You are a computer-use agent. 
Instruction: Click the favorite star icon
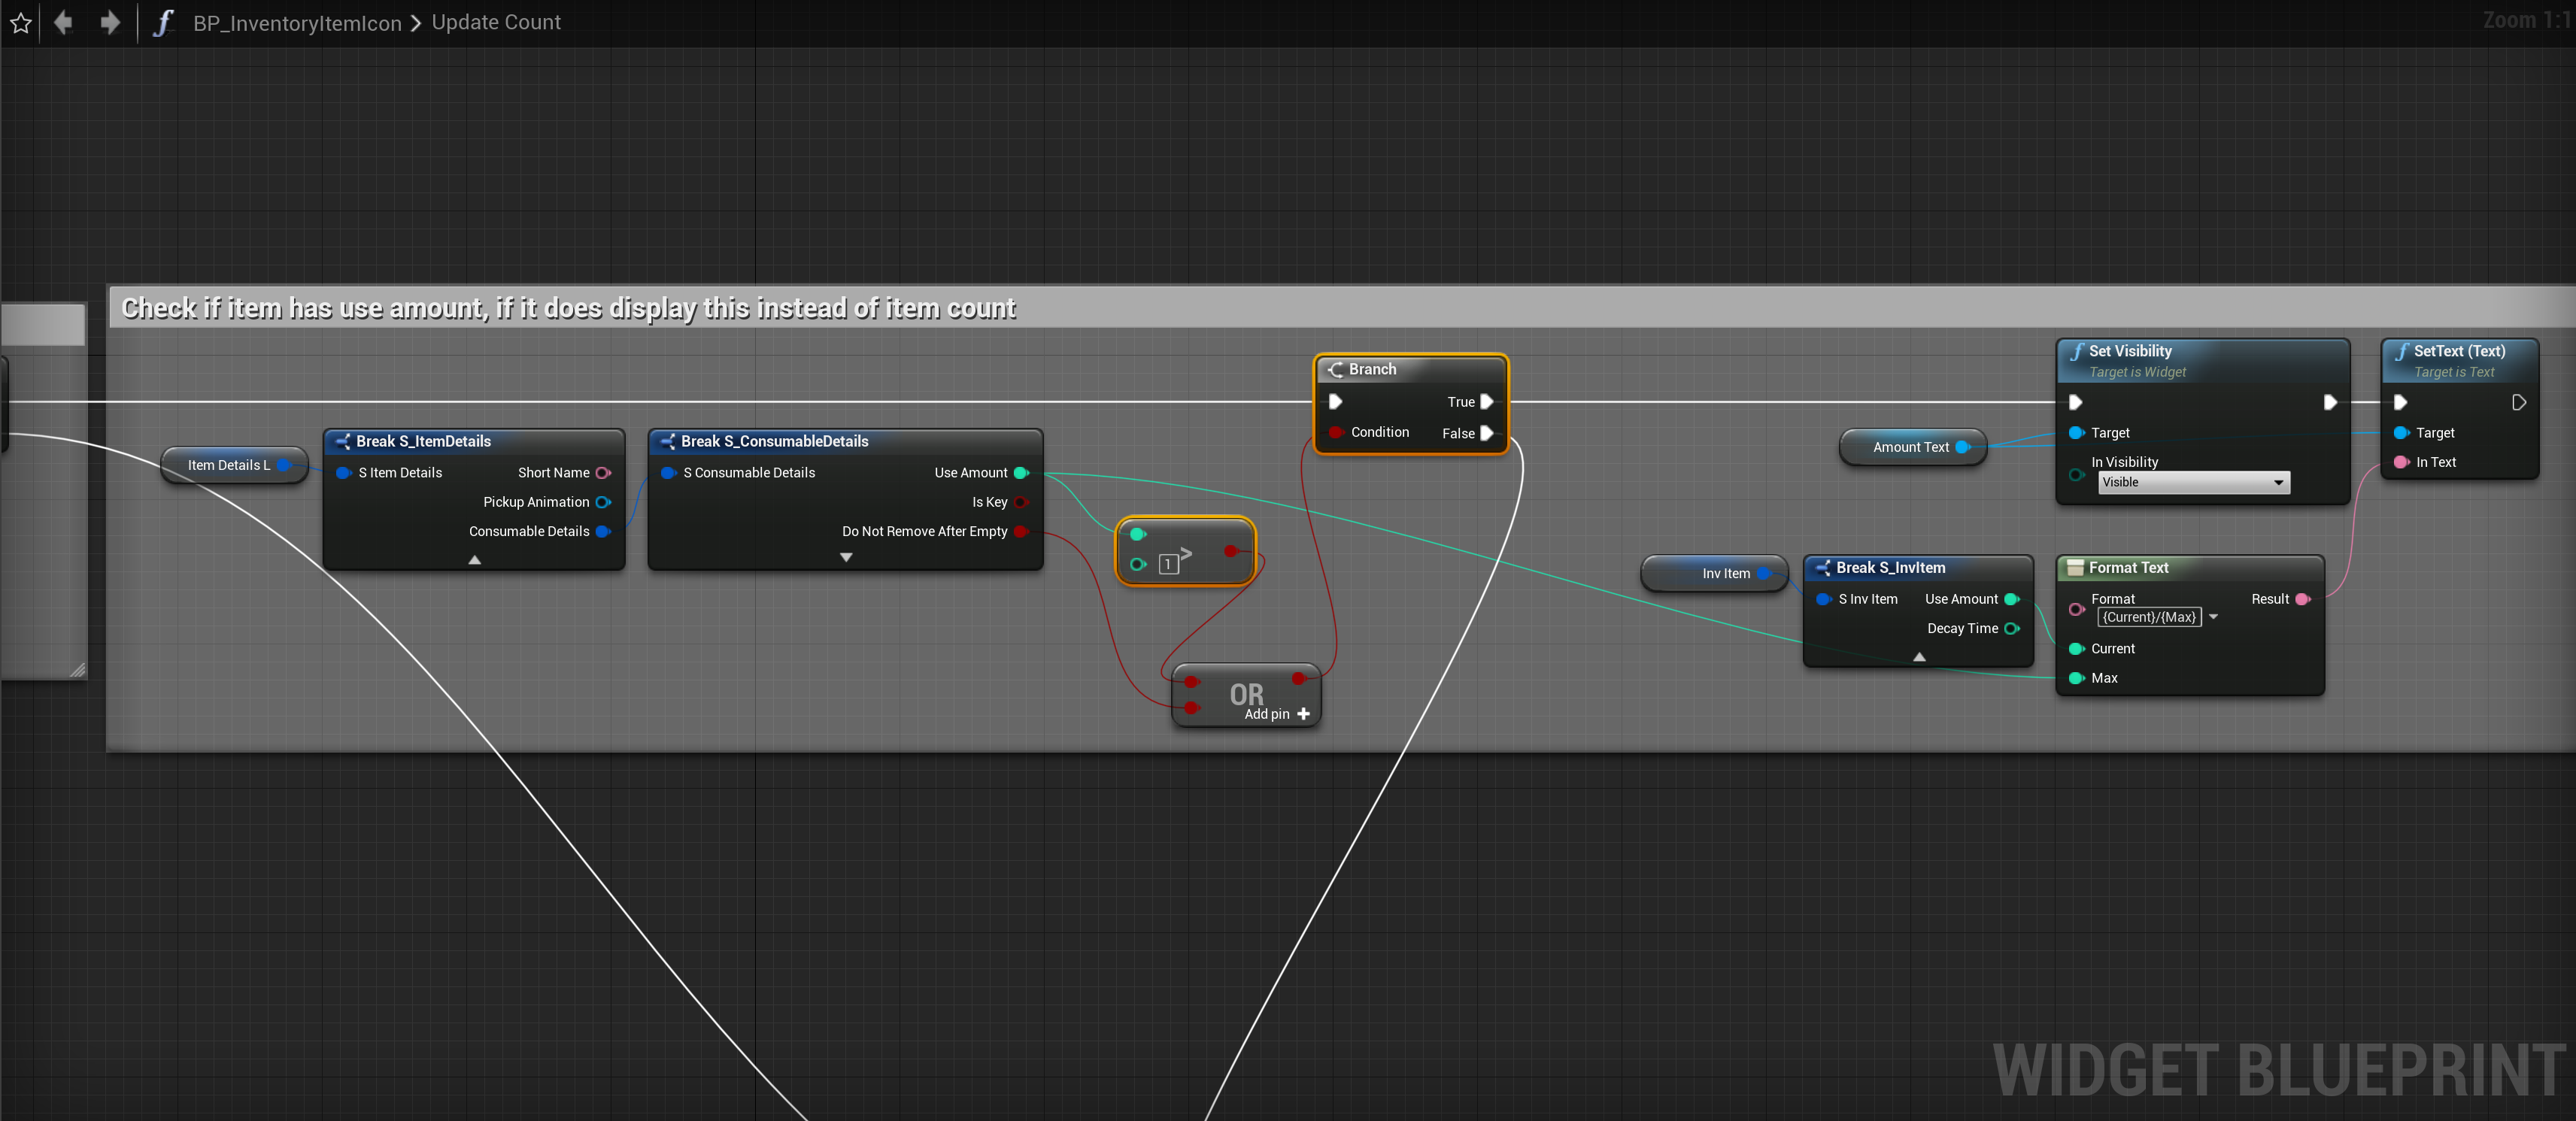[x=21, y=22]
